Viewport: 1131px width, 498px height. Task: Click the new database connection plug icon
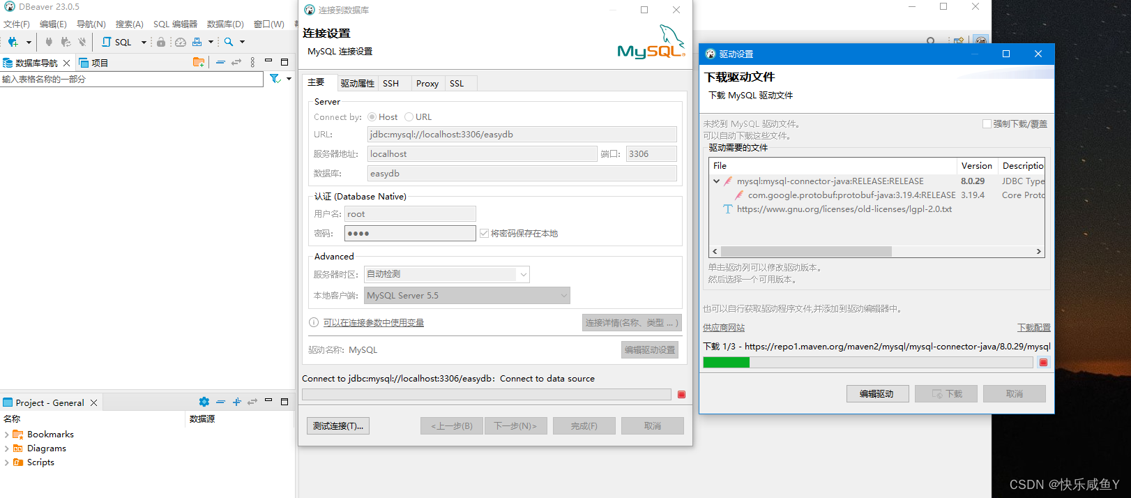click(x=13, y=42)
